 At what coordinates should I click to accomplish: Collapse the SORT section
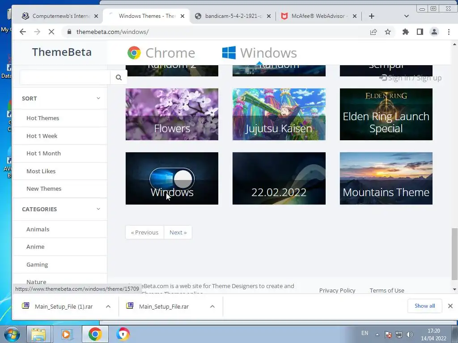click(98, 98)
